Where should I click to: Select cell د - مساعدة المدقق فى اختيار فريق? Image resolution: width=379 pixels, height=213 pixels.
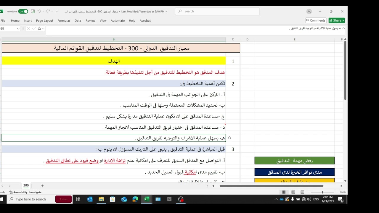pos(114,128)
